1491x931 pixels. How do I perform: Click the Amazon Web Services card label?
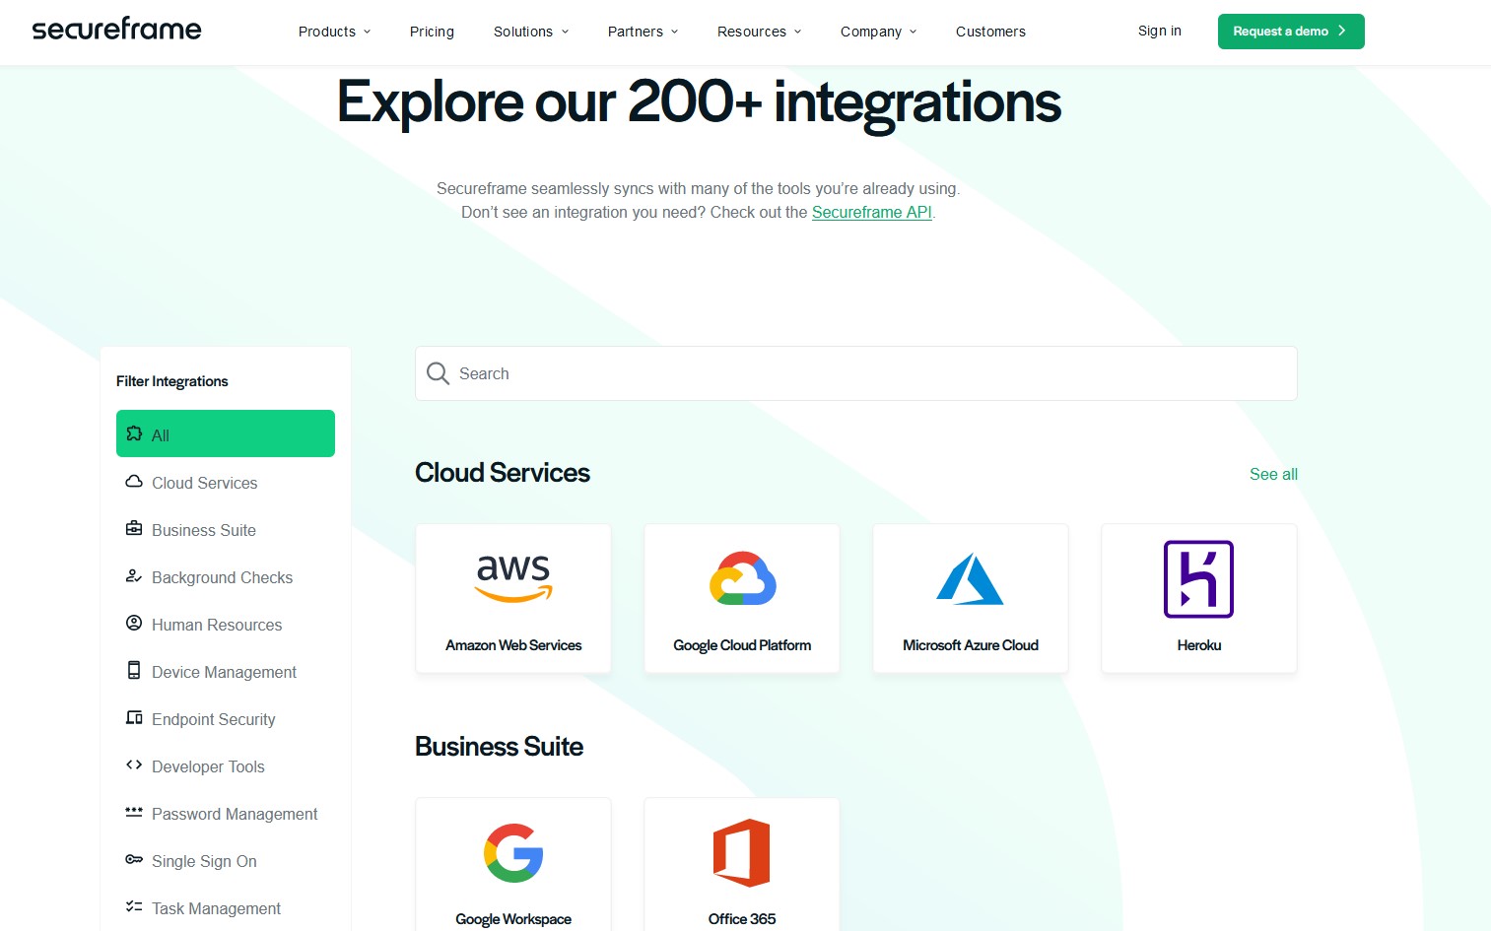[x=513, y=645]
